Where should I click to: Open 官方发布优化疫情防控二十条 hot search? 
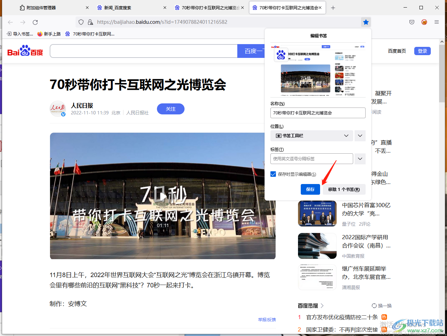(x=342, y=317)
